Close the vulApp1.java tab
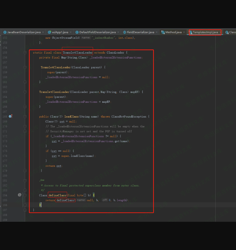 (71, 32)
